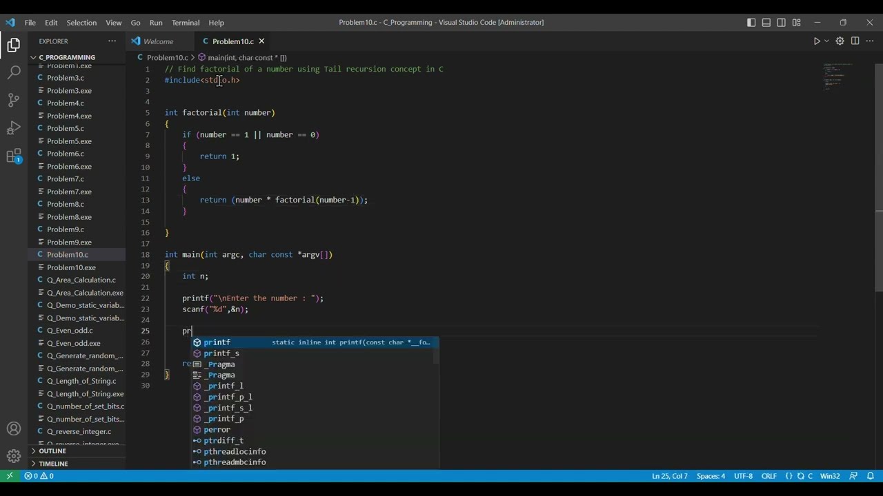Image resolution: width=883 pixels, height=496 pixels.
Task: Change UTF-8 encoding in status bar
Action: (743, 476)
